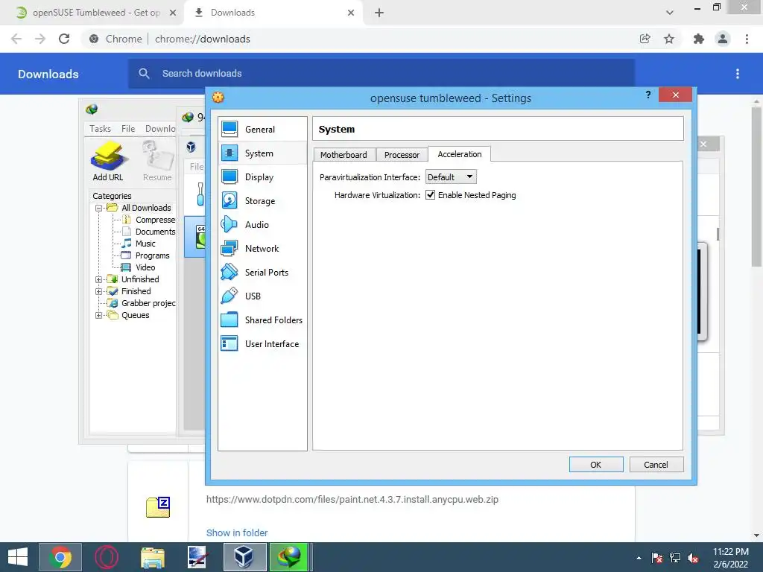Expand the Unfinished tree node

click(x=99, y=280)
